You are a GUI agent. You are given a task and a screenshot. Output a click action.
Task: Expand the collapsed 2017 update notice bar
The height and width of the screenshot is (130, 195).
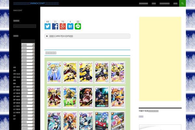click(x=87, y=36)
